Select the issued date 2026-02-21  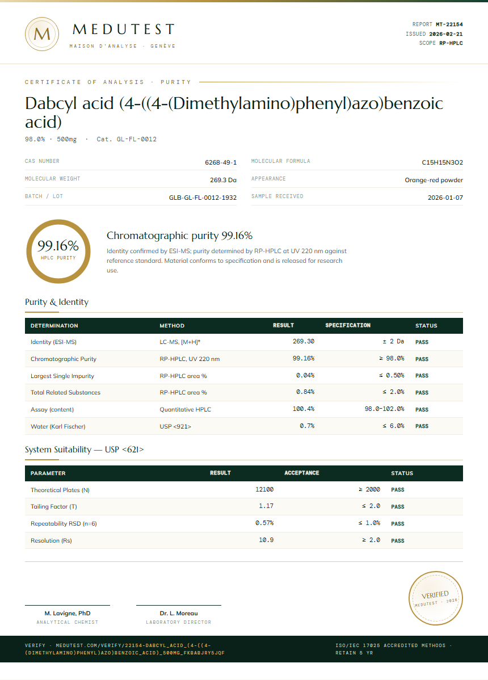tap(446, 34)
